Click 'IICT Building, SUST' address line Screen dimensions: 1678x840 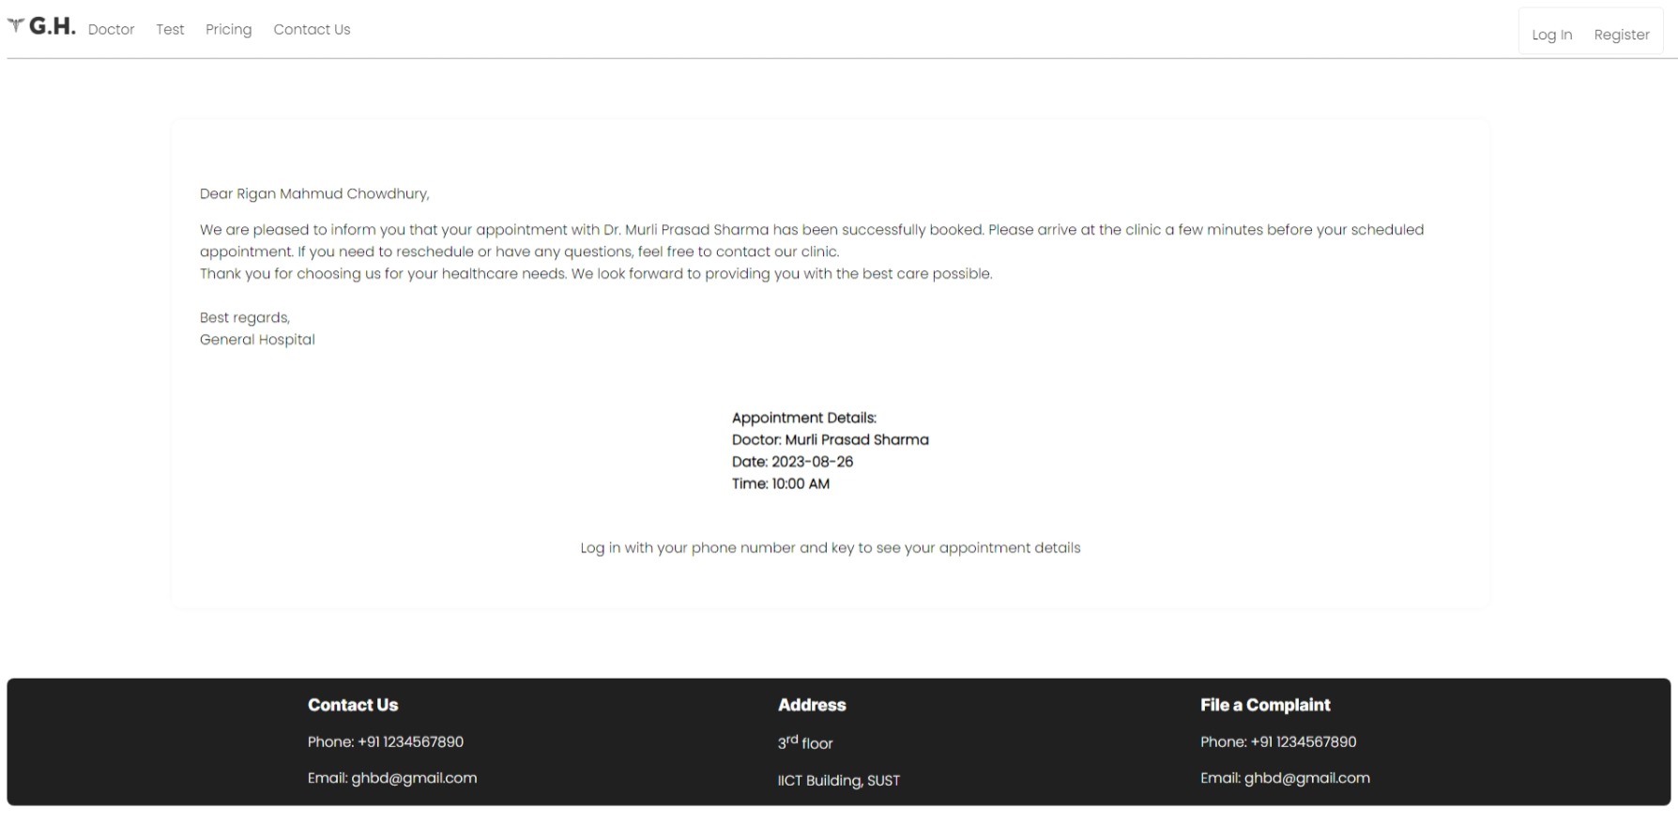(838, 781)
